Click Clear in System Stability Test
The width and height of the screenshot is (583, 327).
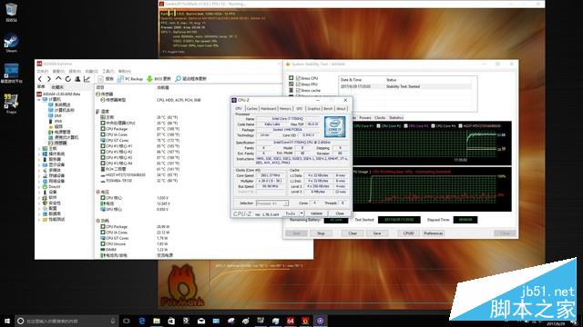tap(353, 233)
